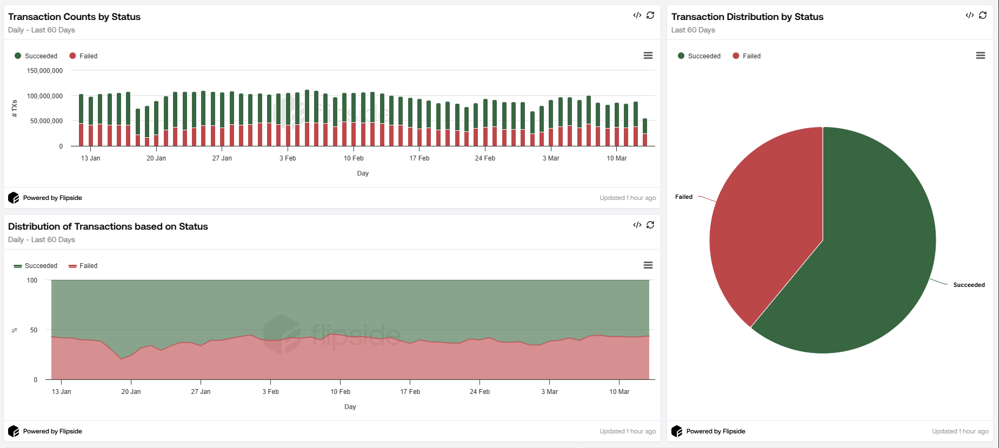Open hamburger menu of area chart
The image size is (999, 448).
point(648,265)
